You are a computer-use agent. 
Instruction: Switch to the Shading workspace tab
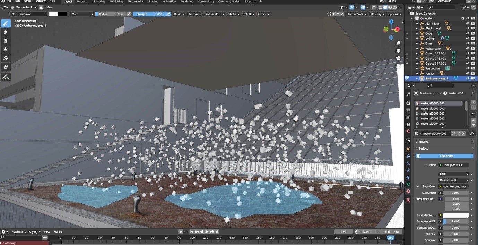pos(153,1)
